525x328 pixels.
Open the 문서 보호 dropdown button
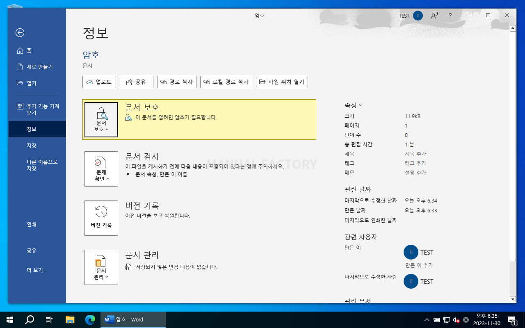pos(101,120)
